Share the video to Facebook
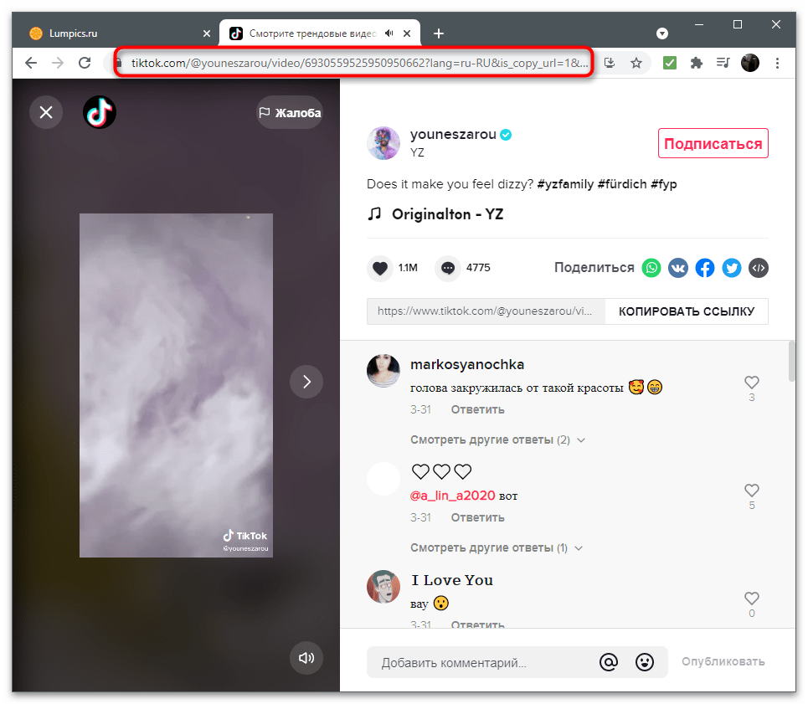Viewport: 808px width, 704px height. [705, 268]
